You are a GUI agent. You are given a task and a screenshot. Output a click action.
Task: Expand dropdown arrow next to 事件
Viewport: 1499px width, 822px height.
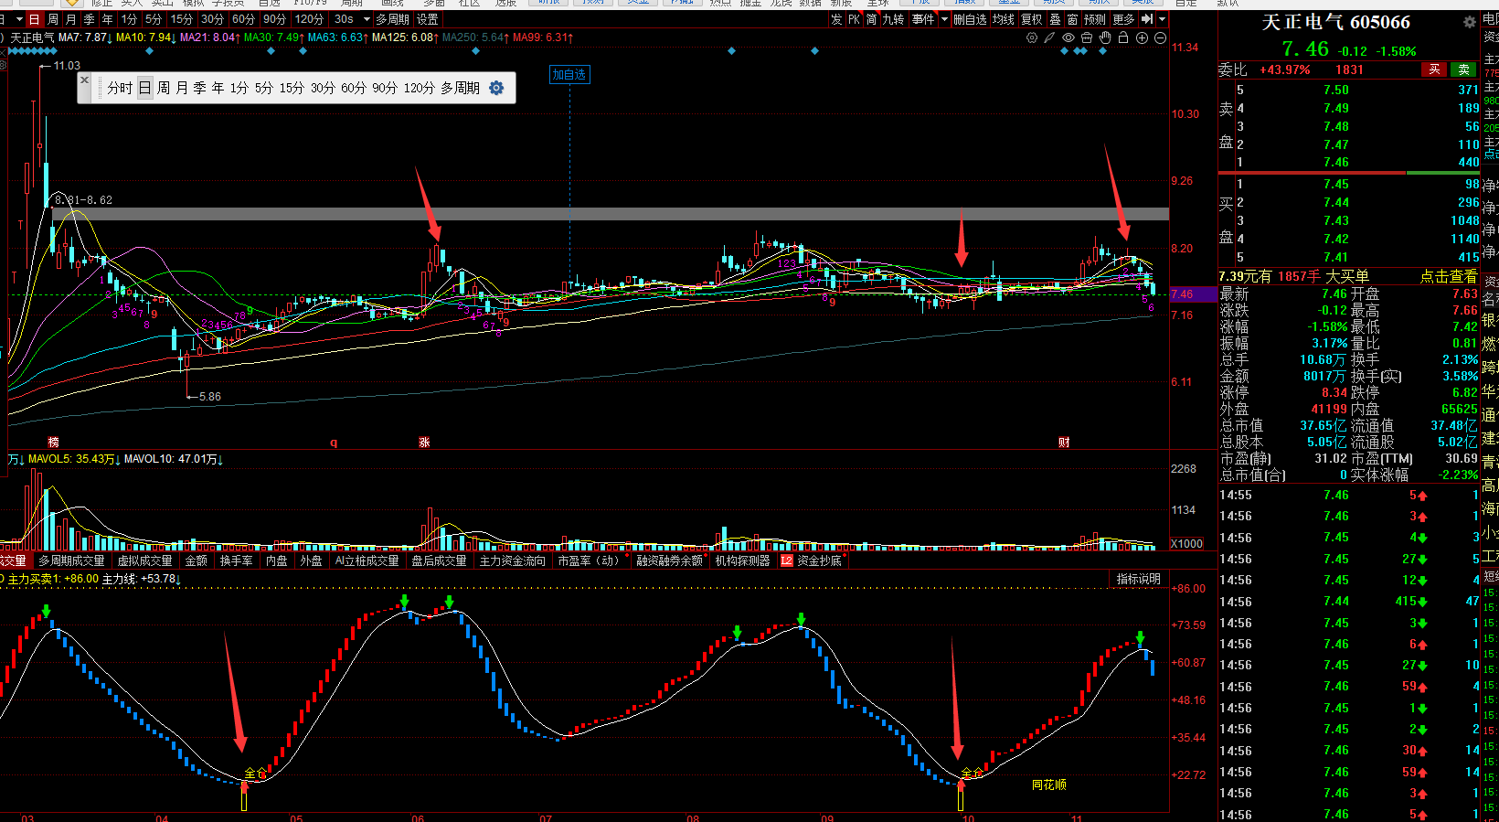coord(944,19)
